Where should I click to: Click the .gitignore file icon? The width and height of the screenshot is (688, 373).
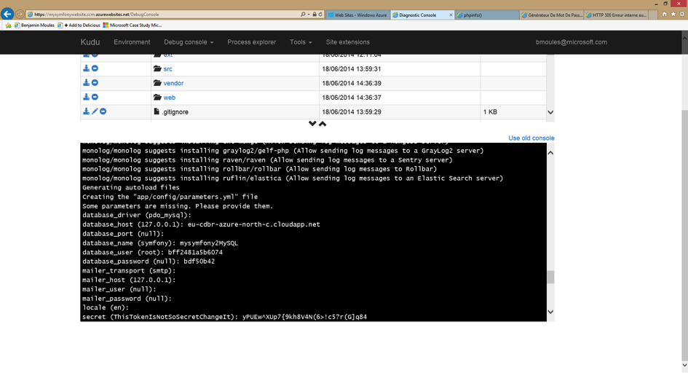click(157, 111)
